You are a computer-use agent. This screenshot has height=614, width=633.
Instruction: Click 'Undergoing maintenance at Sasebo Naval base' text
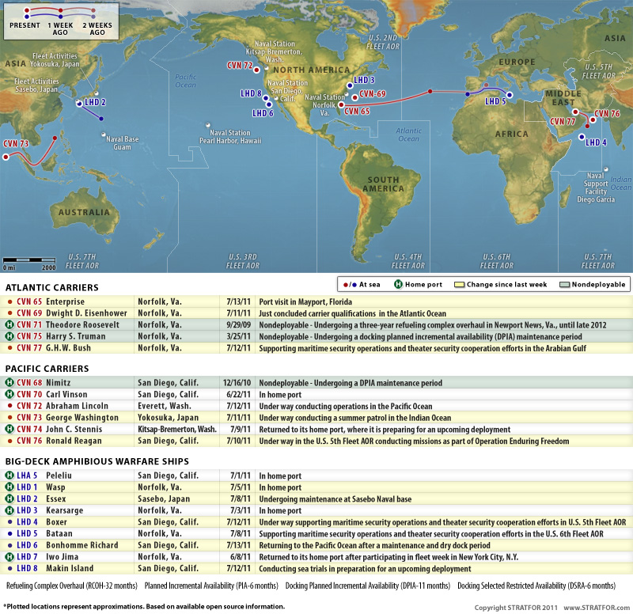335,499
